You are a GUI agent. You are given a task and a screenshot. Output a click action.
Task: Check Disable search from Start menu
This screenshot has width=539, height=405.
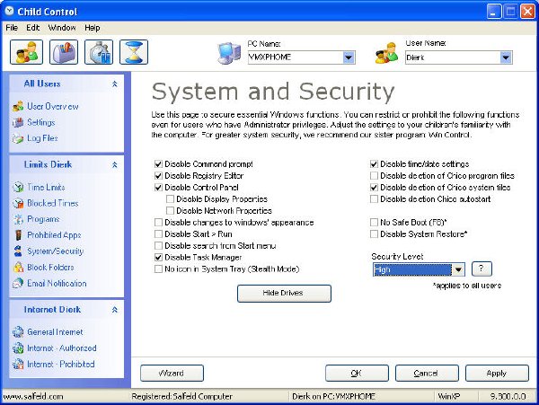tap(158, 246)
